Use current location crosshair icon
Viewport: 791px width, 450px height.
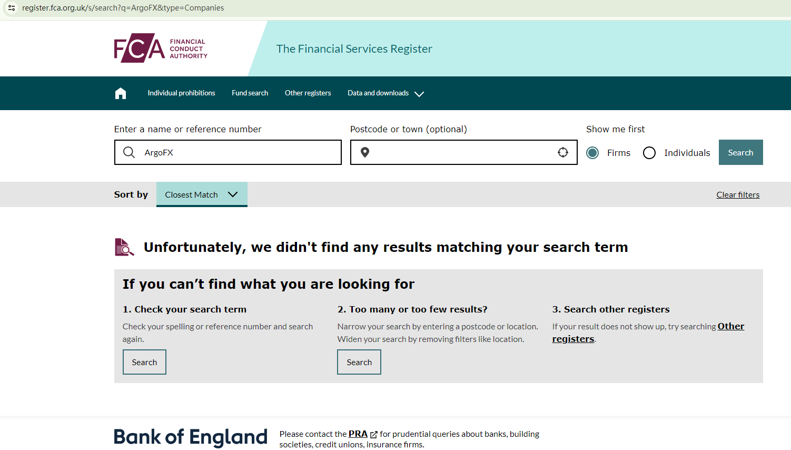click(563, 152)
